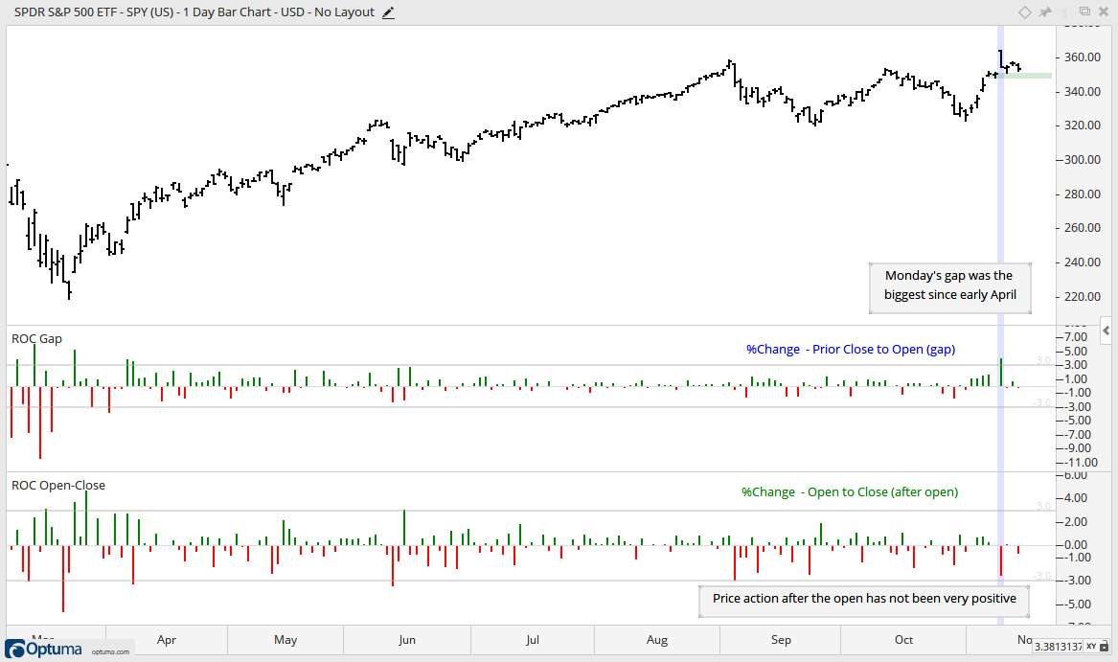Select the 'Monday's gap was the biggest' annotation
Viewport: 1118px width, 662px height.
[x=949, y=287]
